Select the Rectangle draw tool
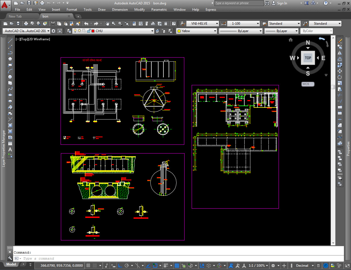The width and height of the screenshot is (351, 270). tap(10, 65)
